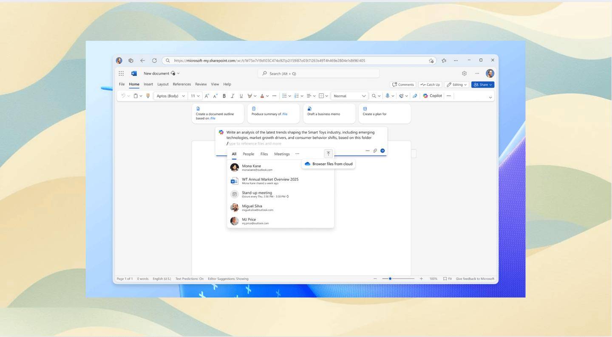Open Word settings gear icon

click(464, 73)
